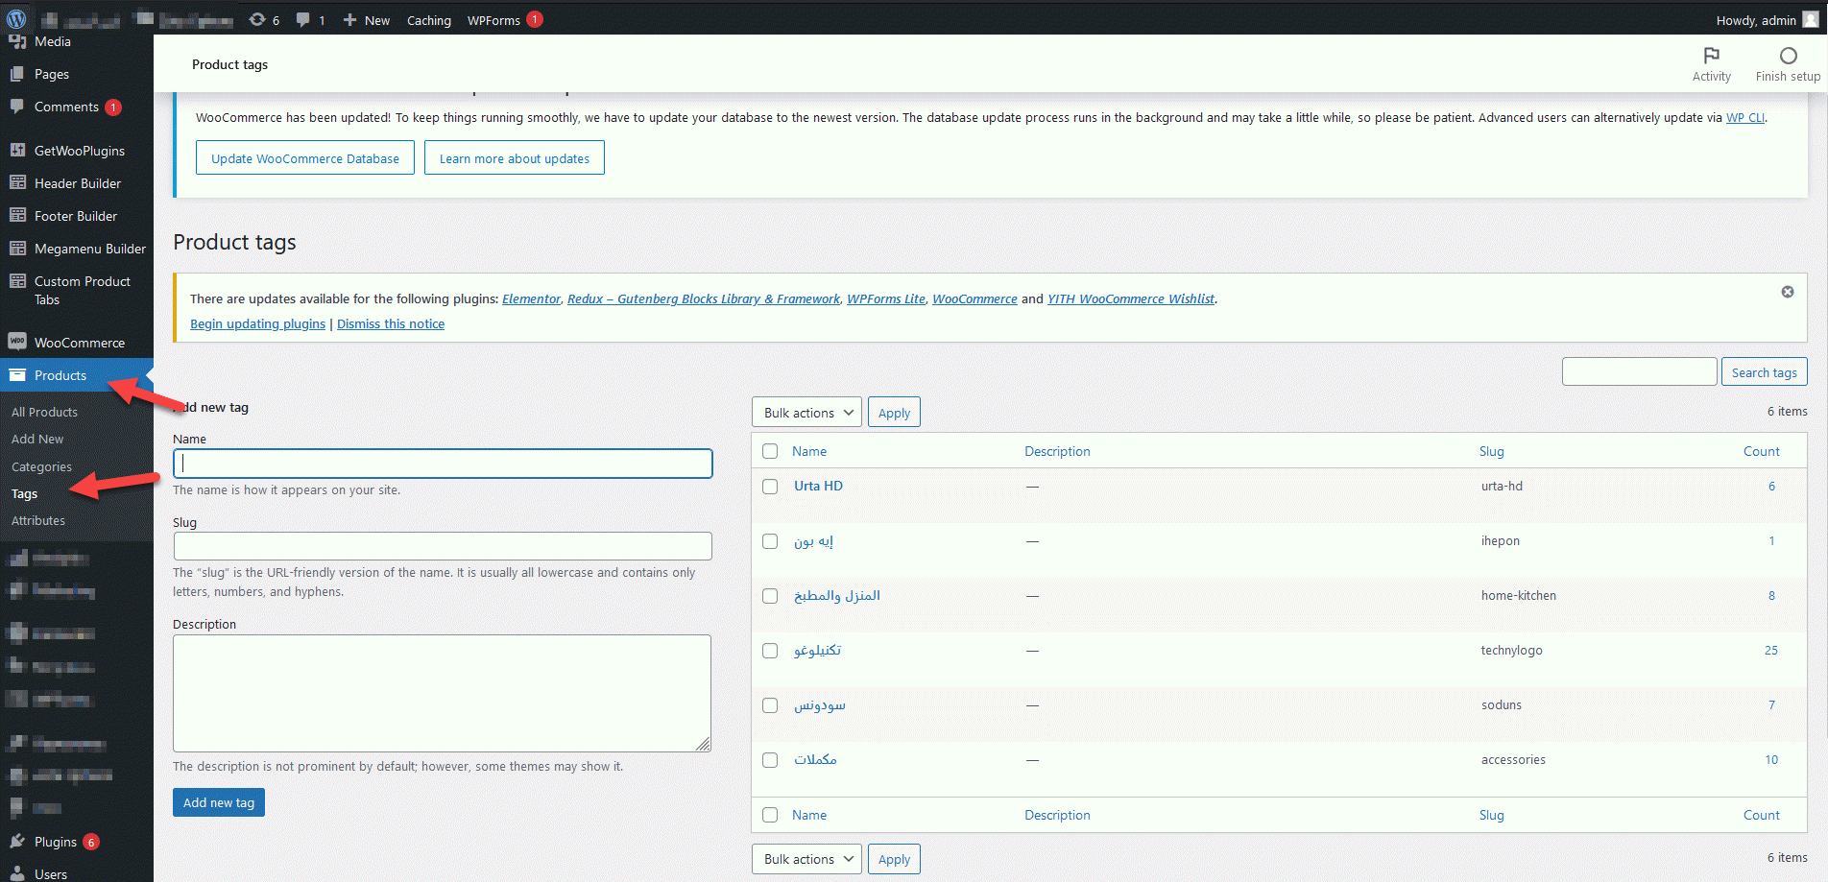
Task: Focus the Search tags input field
Action: point(1638,371)
